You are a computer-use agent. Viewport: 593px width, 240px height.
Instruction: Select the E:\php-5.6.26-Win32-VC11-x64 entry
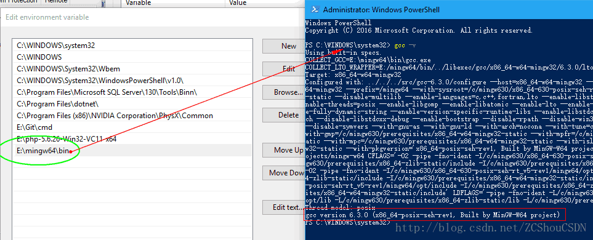point(132,139)
